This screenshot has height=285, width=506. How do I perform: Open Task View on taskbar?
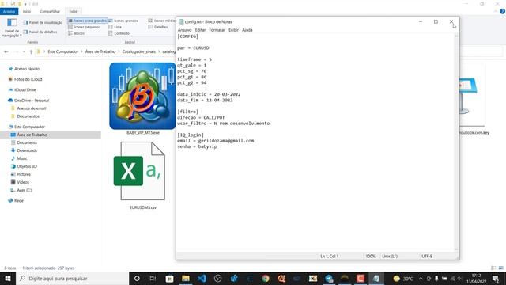click(153, 278)
